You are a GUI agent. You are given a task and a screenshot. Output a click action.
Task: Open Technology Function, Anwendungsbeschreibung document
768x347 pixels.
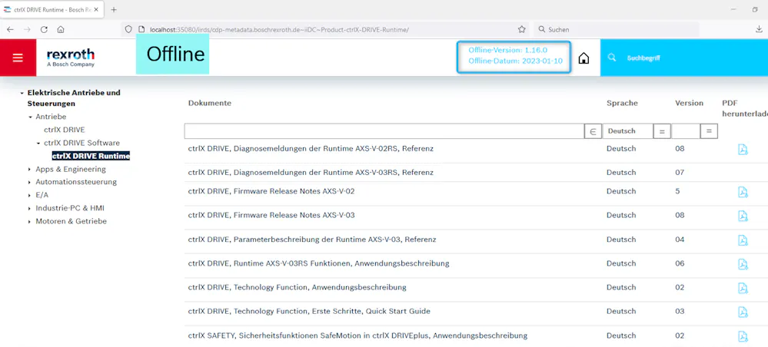coord(298,287)
